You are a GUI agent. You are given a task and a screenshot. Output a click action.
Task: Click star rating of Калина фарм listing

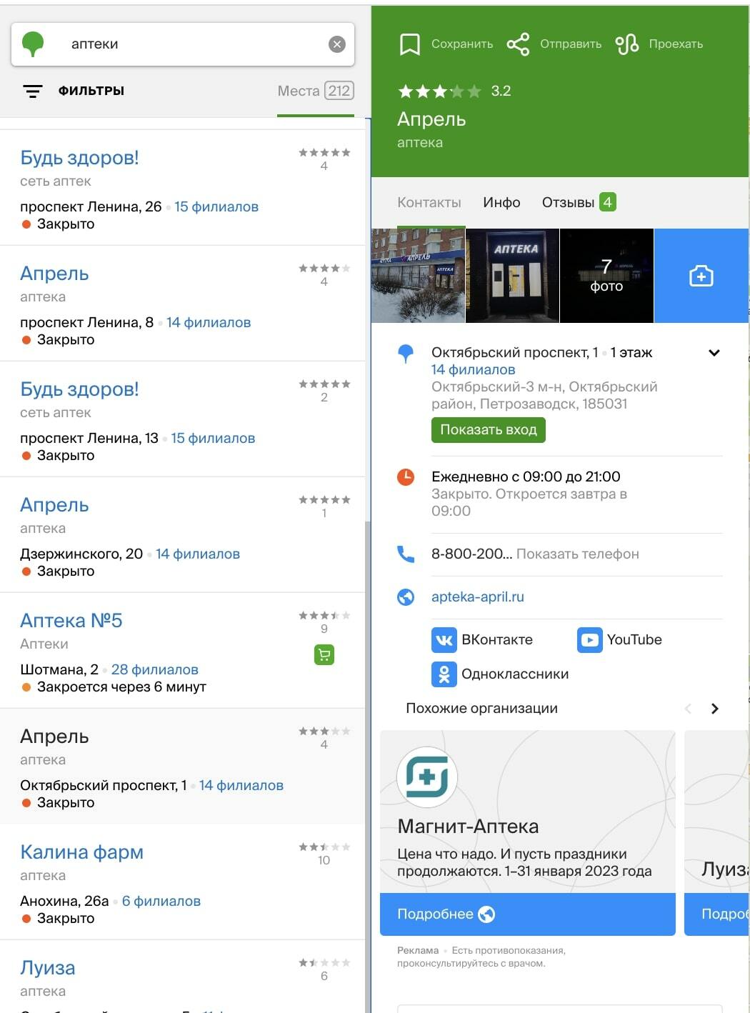324,847
